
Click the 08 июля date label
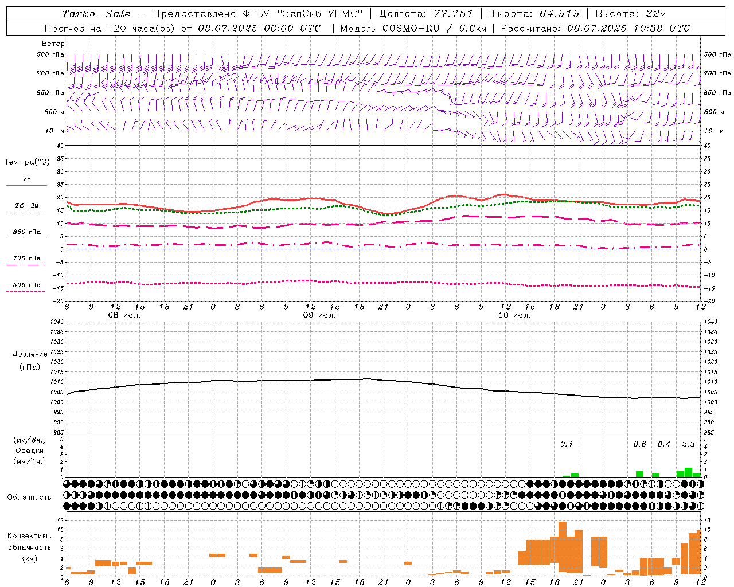click(126, 315)
